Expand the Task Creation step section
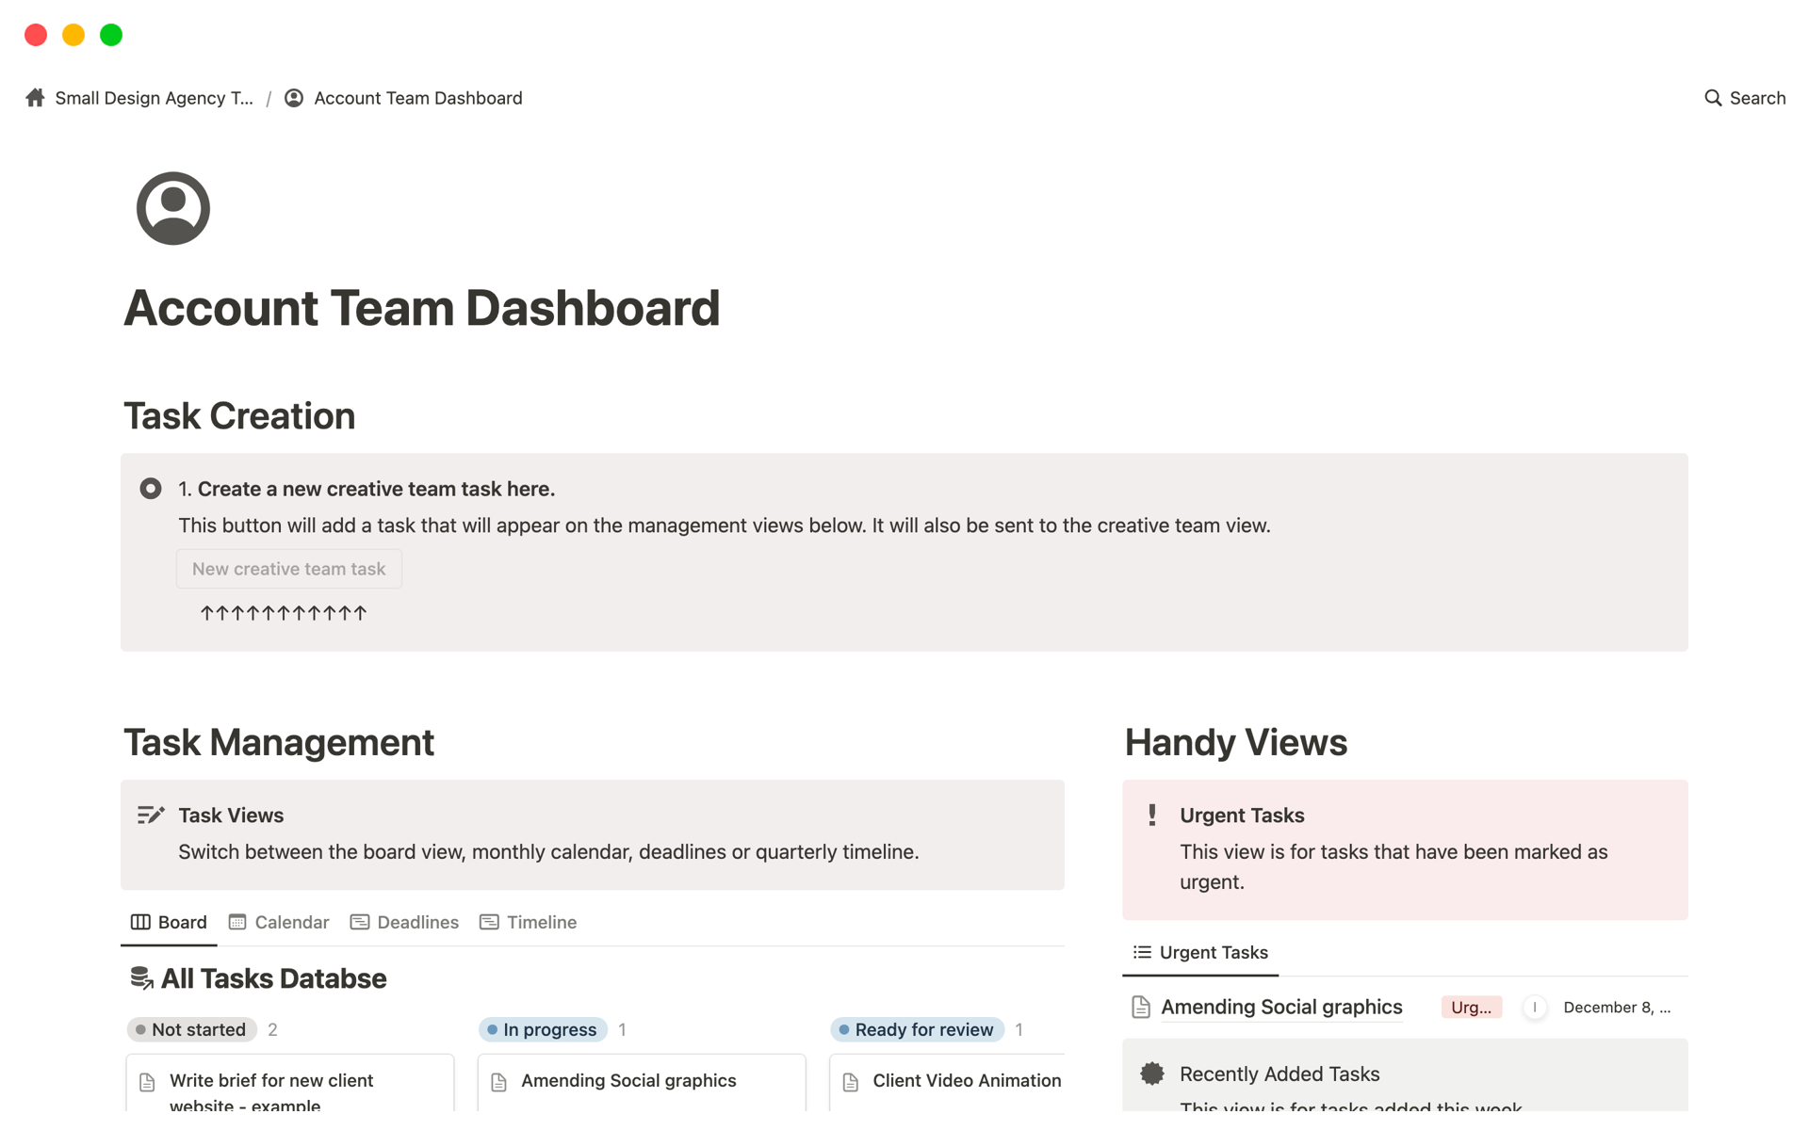The height and width of the screenshot is (1130, 1809). point(150,488)
